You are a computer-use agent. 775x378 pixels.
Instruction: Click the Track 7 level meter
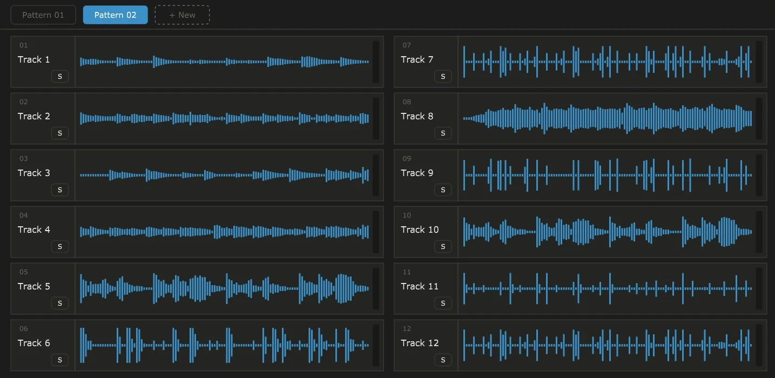[x=759, y=62]
